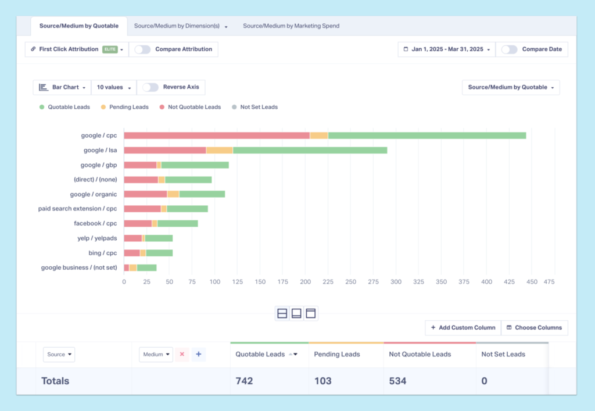595x411 pixels.
Task: Open the Source column dropdown in the table
Action: [59, 354]
